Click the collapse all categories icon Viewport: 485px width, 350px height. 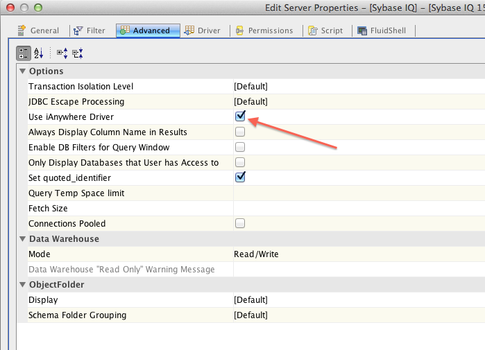77,53
